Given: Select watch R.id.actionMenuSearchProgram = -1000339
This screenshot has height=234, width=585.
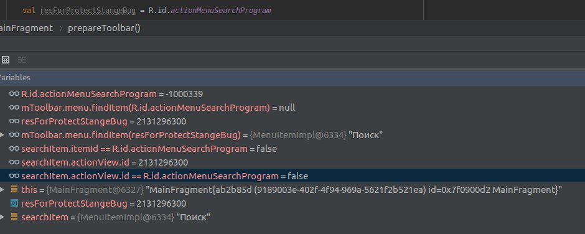Looking at the screenshot, I should pyautogui.click(x=292, y=94).
